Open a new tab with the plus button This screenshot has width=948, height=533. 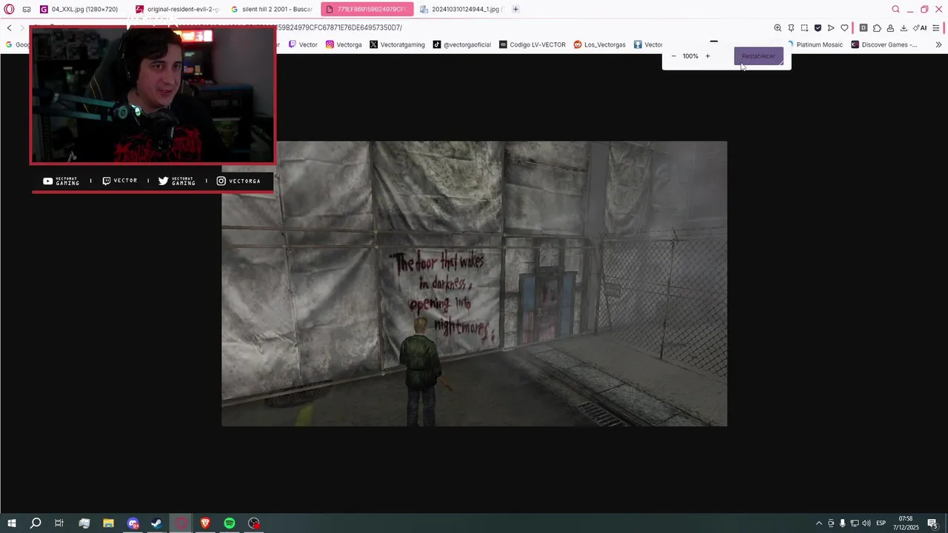pyautogui.click(x=515, y=10)
